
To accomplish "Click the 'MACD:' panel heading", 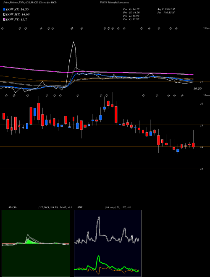I will (12, 207).
